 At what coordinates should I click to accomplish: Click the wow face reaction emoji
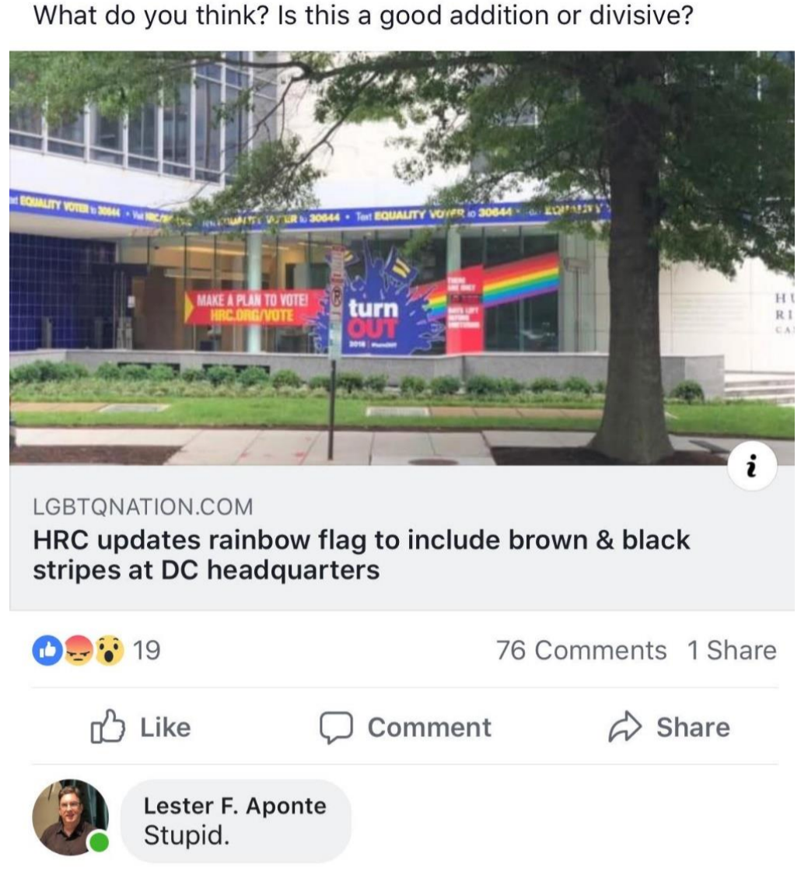coord(109,650)
